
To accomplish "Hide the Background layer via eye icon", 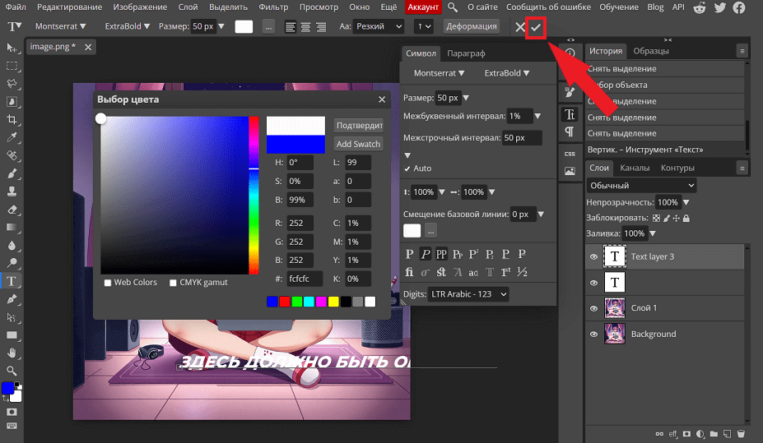I will (x=593, y=335).
